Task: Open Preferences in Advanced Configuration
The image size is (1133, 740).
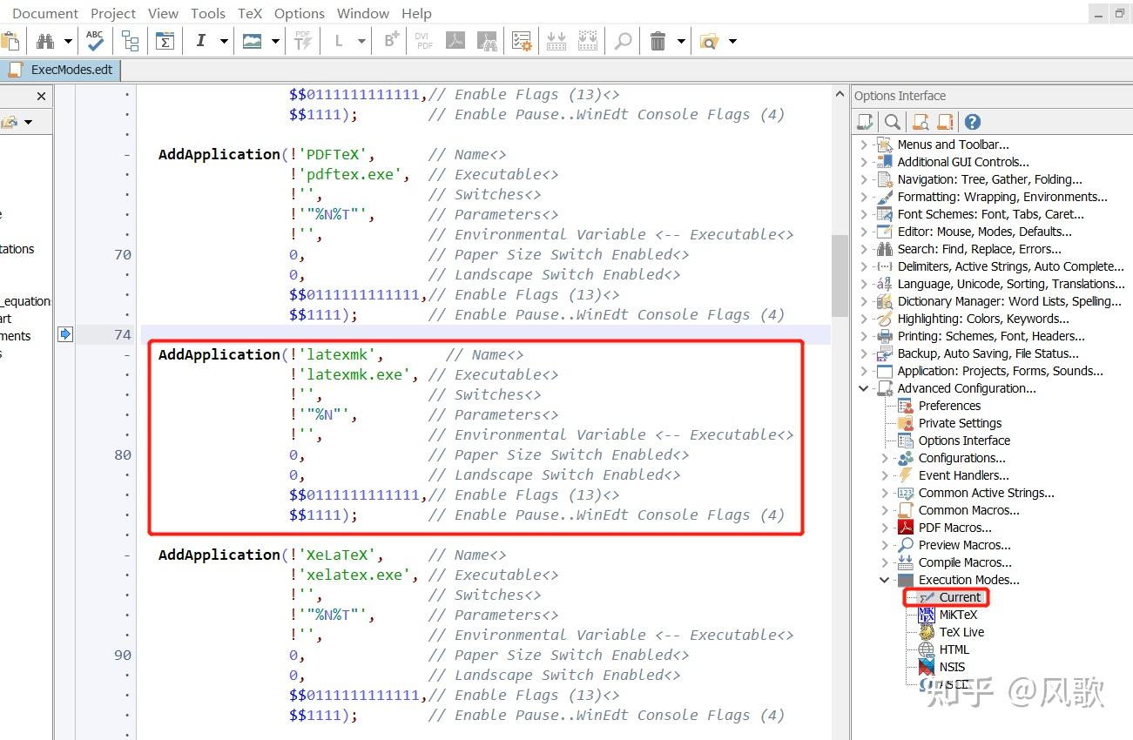Action: 949,406
